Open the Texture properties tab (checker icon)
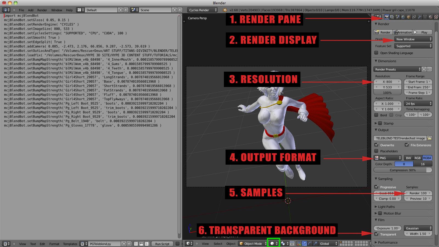 [x=436, y=17]
